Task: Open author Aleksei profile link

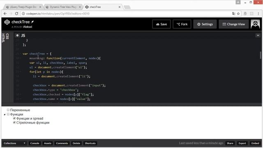Action: (x=28, y=27)
